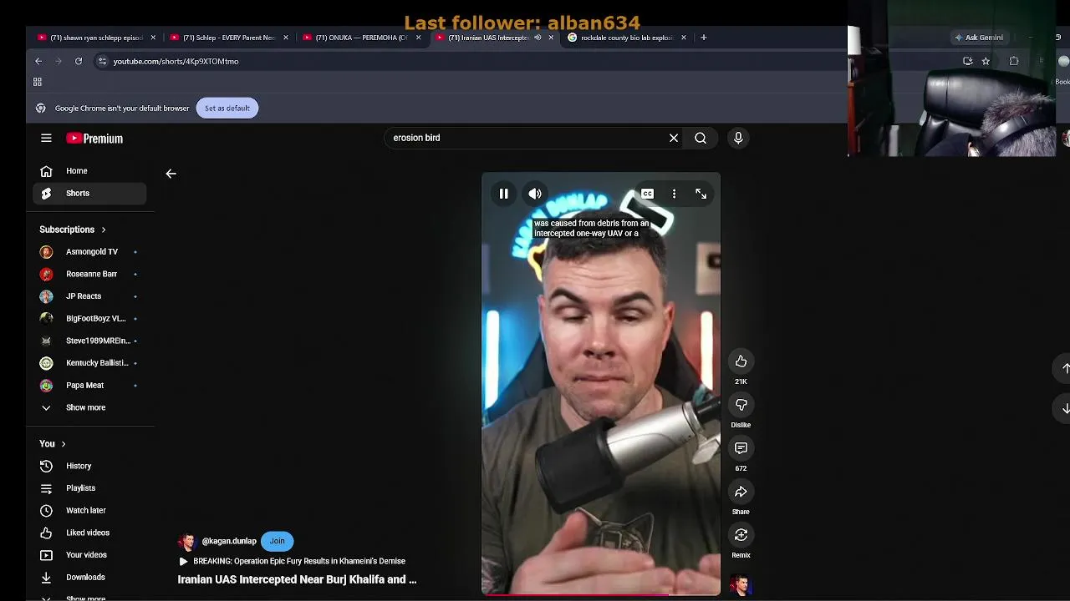
Task: Open Ask Gemini
Action: pyautogui.click(x=979, y=38)
